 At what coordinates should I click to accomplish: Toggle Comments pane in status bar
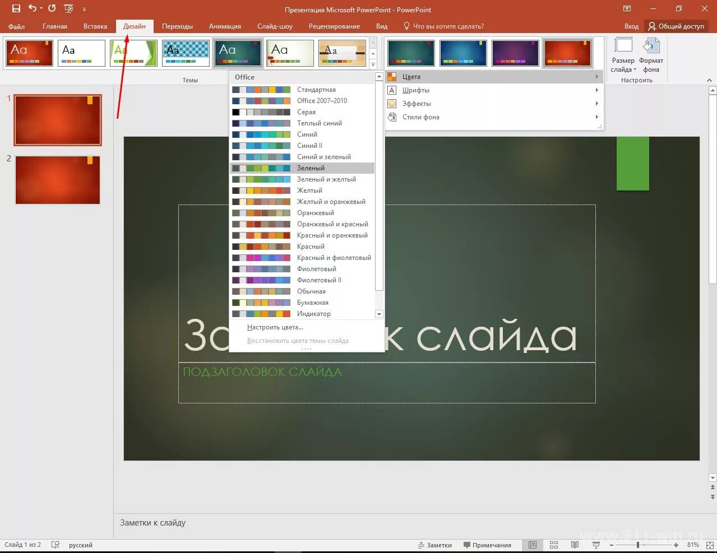click(x=488, y=545)
